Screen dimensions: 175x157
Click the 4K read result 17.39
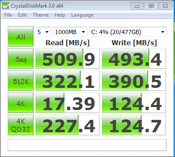[67, 103]
